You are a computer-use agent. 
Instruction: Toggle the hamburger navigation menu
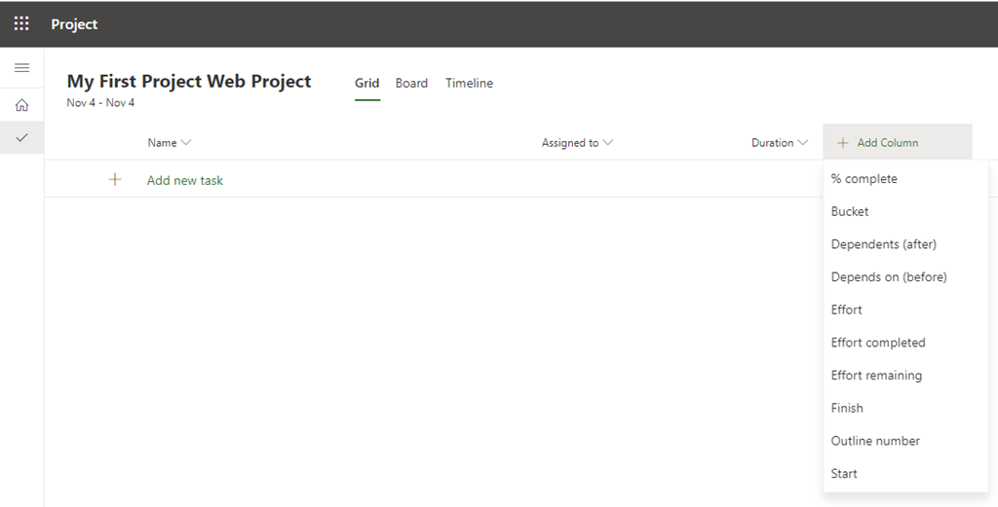pyautogui.click(x=21, y=68)
